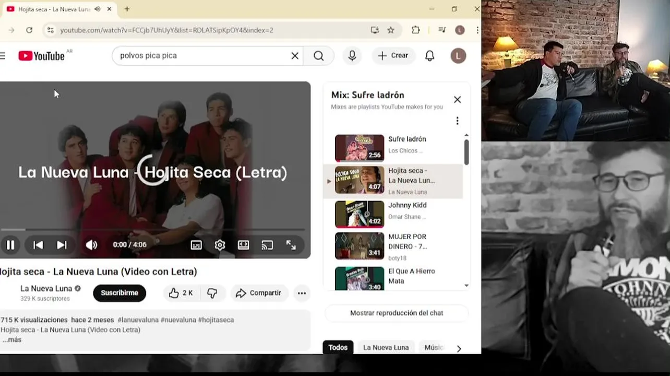Enter full screen mode

(291, 245)
